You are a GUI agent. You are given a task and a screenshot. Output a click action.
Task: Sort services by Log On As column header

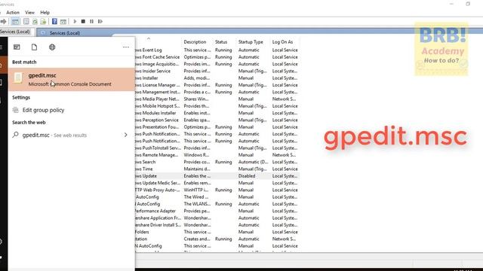(x=282, y=42)
